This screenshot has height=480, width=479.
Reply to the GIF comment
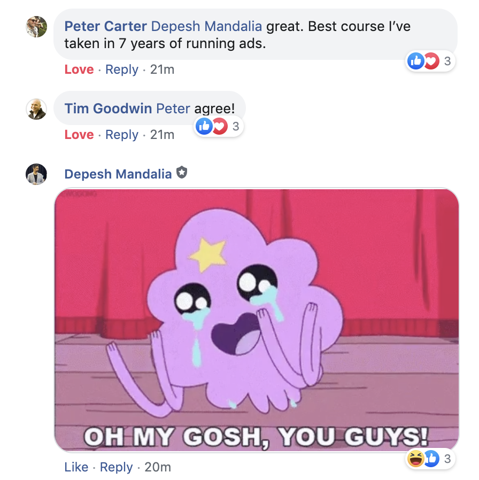coord(117,467)
